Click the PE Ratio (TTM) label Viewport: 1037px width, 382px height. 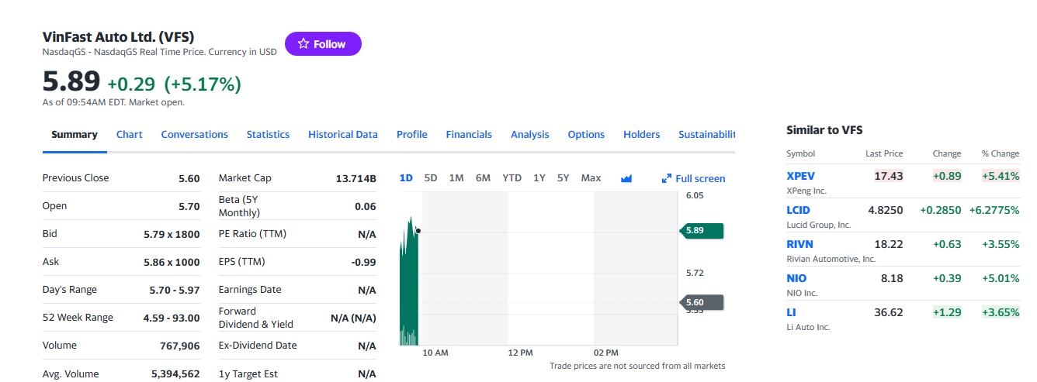tap(254, 234)
